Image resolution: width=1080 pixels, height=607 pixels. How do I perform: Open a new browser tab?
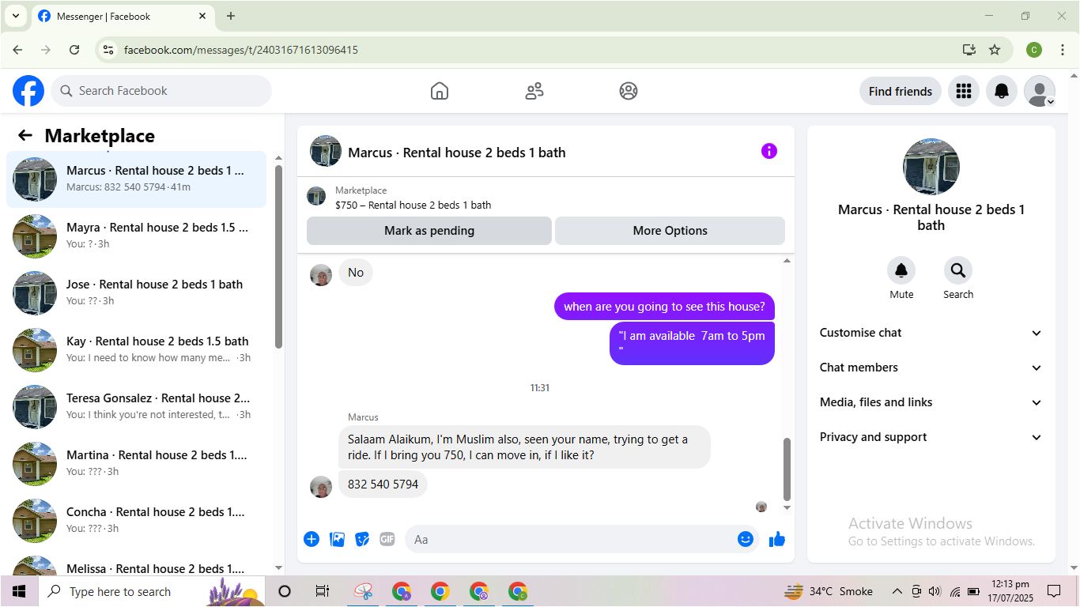(231, 16)
